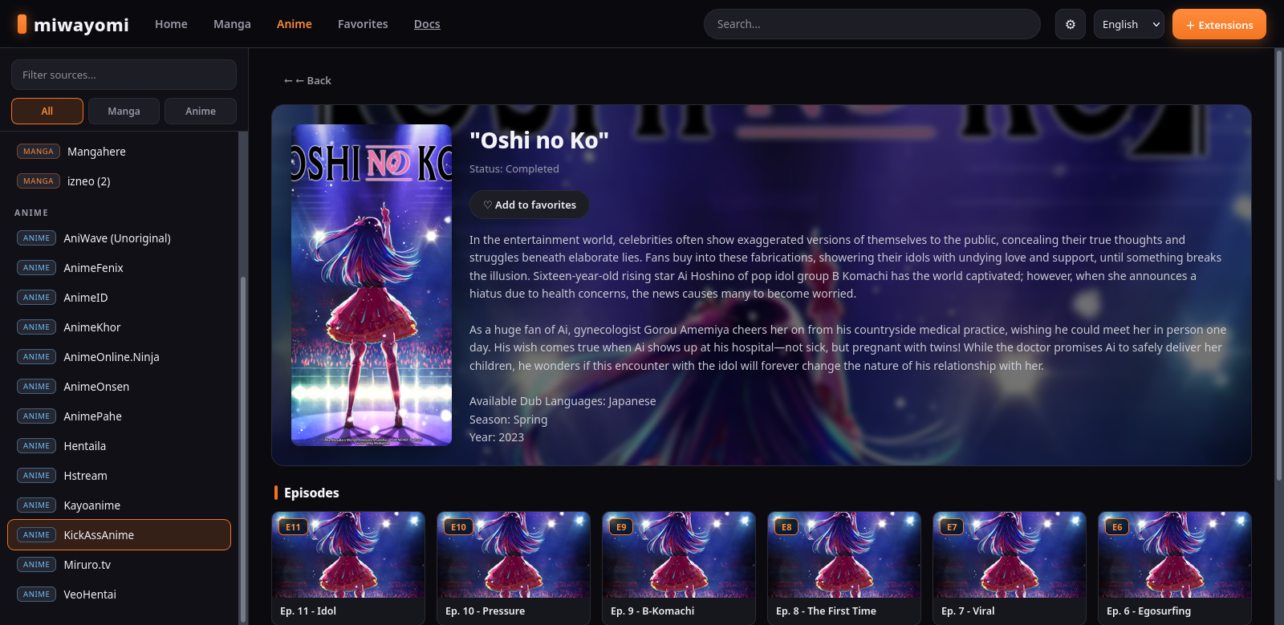Open the AnimeID source
This screenshot has height=625, width=1284.
click(x=120, y=298)
